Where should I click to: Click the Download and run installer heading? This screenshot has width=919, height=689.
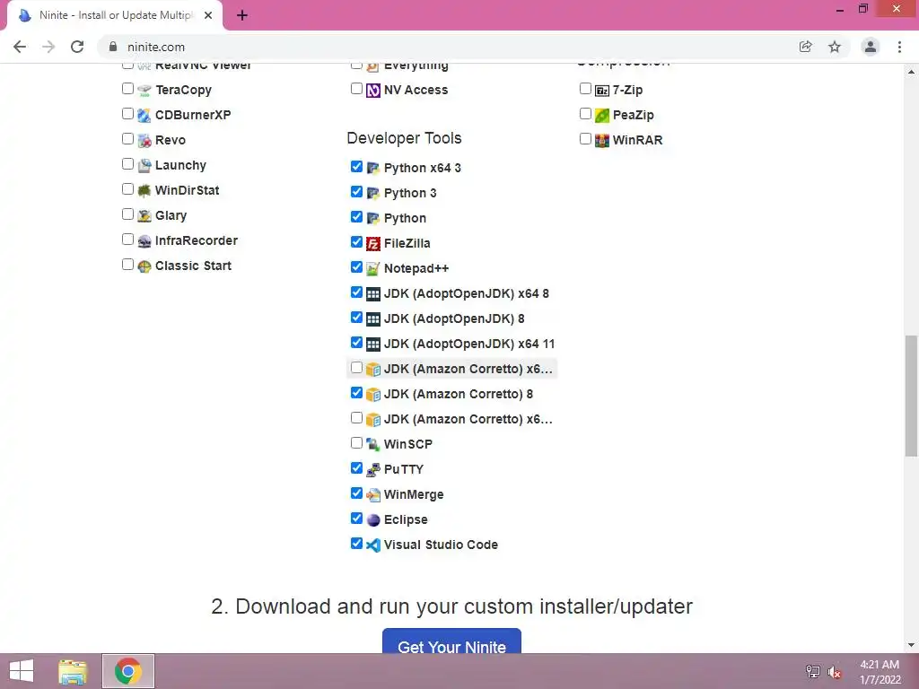coord(452,606)
